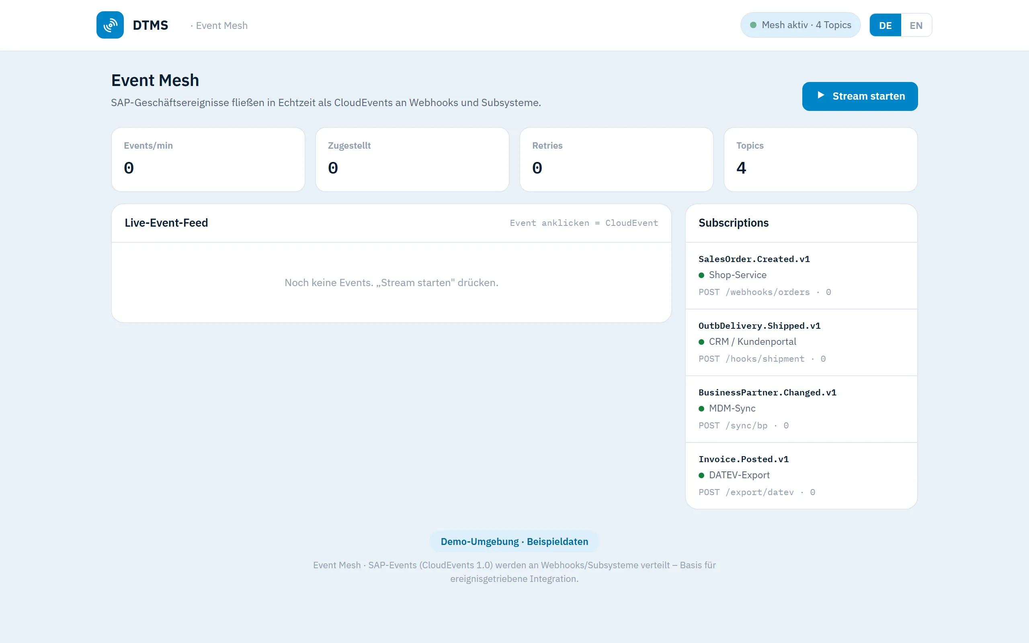The image size is (1029, 643).
Task: Click the SAP-Geschäftsereignisse subtitle text
Action: pos(326,102)
